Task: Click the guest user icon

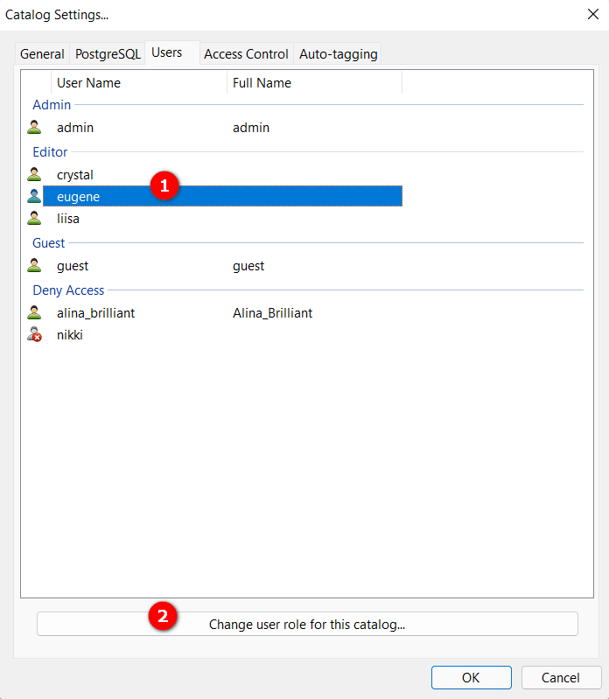Action: click(x=34, y=266)
